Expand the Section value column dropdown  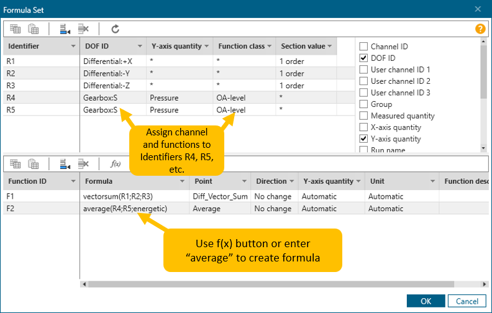329,47
